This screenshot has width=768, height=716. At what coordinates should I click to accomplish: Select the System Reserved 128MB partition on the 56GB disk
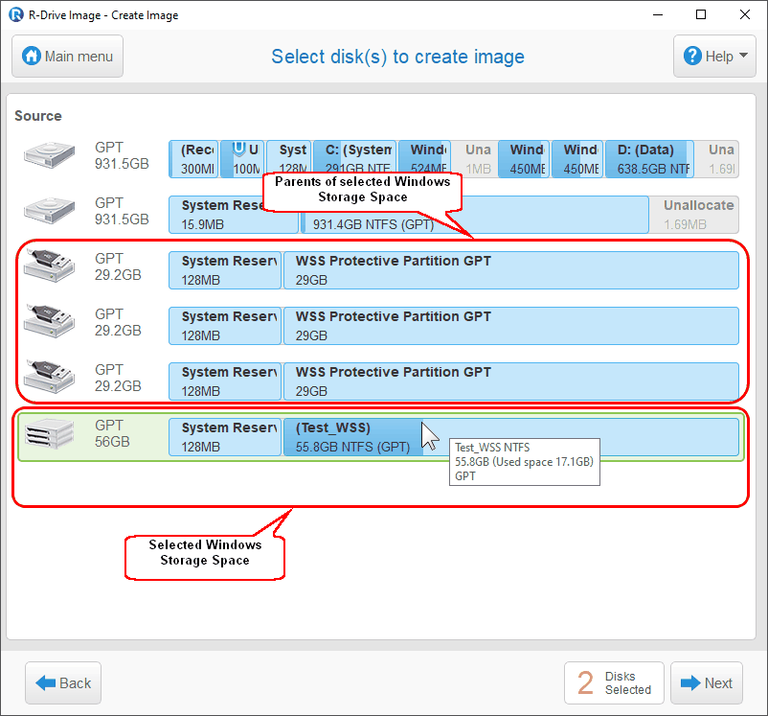pos(225,437)
